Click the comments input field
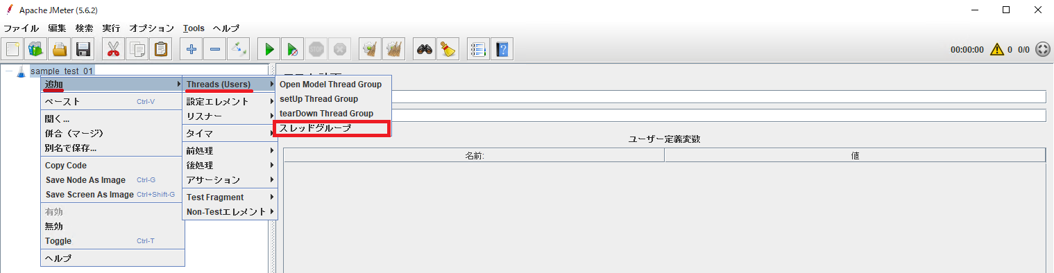 pyautogui.click(x=719, y=115)
